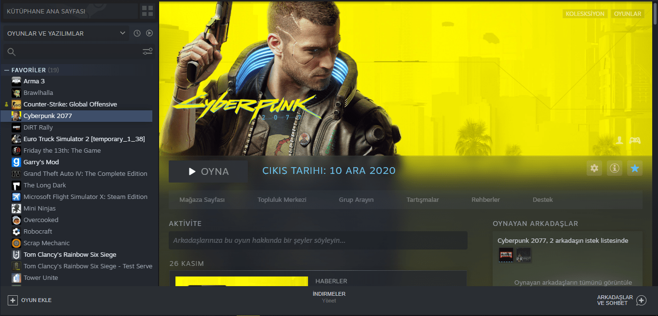Image resolution: width=658 pixels, height=316 pixels.
Task: Open Mağaza Sayfası tab
Action: click(x=202, y=199)
